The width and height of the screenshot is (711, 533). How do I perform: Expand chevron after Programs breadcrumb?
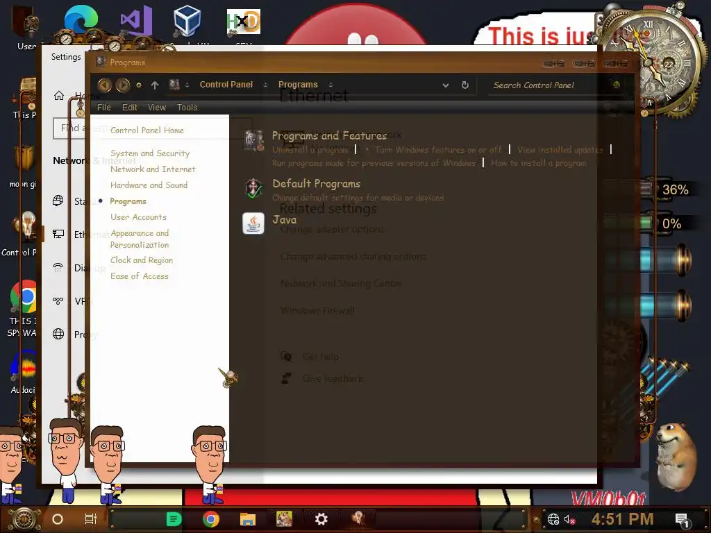331,85
